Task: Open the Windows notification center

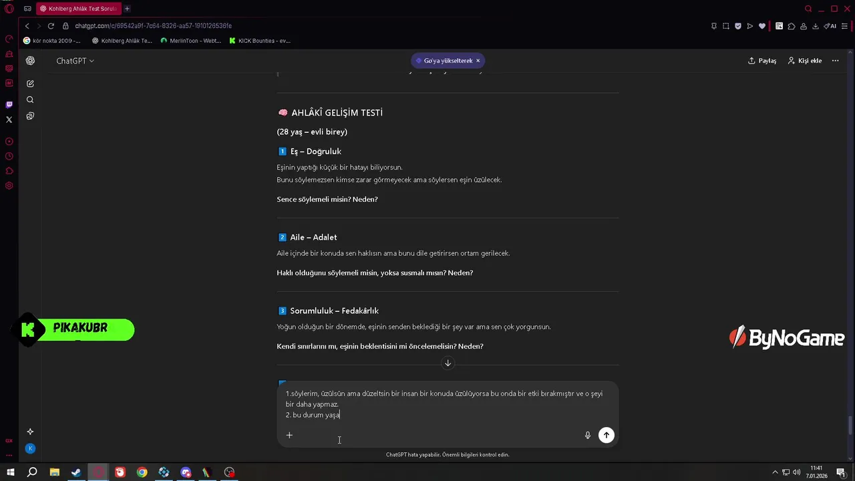Action: pos(840,472)
